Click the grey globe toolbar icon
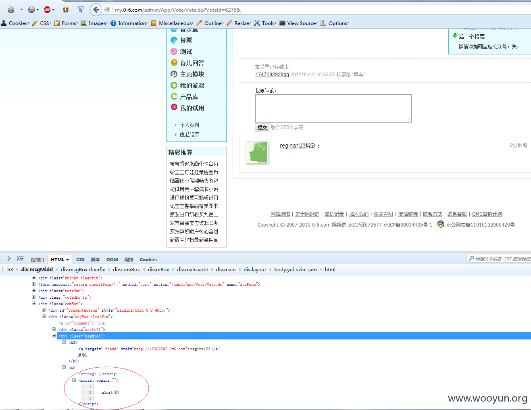 pyautogui.click(x=31, y=10)
